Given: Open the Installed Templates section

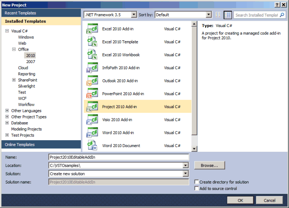Looking at the screenshot, I should coord(41,21).
